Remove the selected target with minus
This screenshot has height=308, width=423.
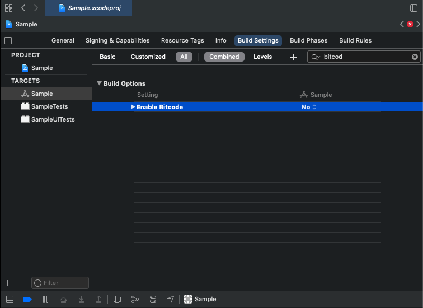pyautogui.click(x=22, y=283)
